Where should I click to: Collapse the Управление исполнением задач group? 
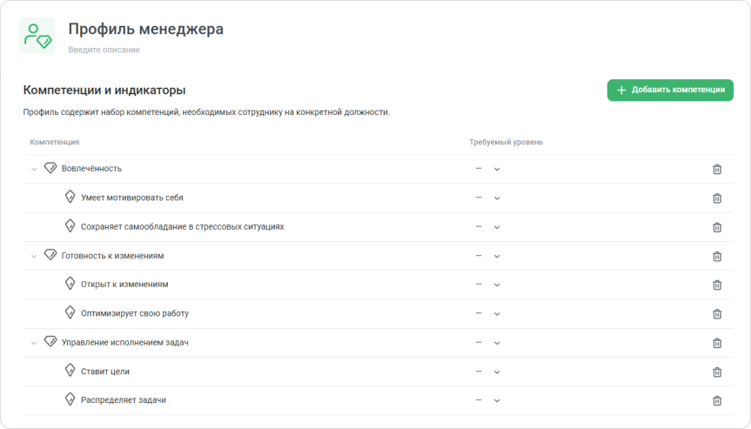[34, 343]
